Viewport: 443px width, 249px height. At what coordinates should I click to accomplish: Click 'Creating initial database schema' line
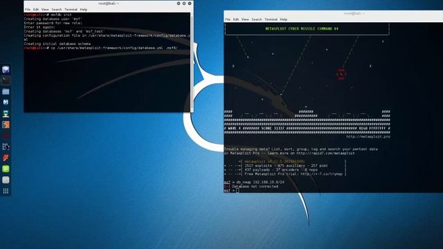(57, 44)
